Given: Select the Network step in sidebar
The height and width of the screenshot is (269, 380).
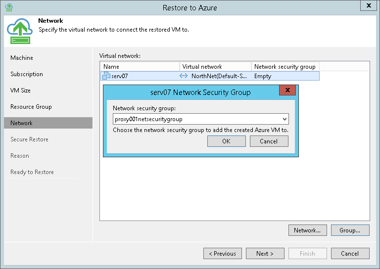Looking at the screenshot, I should pyautogui.click(x=22, y=123).
